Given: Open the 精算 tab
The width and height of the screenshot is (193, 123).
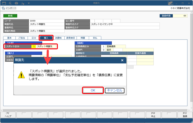Looking at the screenshot, I should (83, 38).
